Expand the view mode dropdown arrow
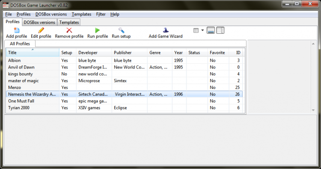 (202, 30)
